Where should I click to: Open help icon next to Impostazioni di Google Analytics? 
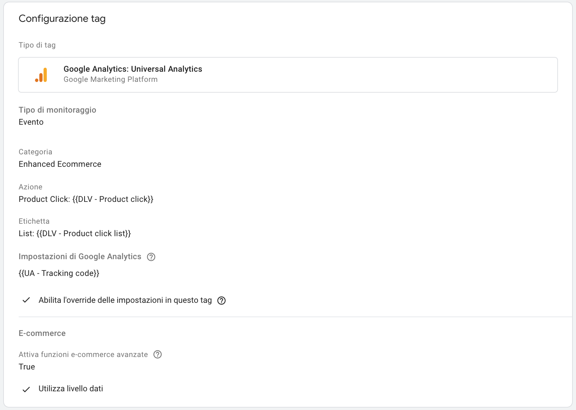click(151, 257)
